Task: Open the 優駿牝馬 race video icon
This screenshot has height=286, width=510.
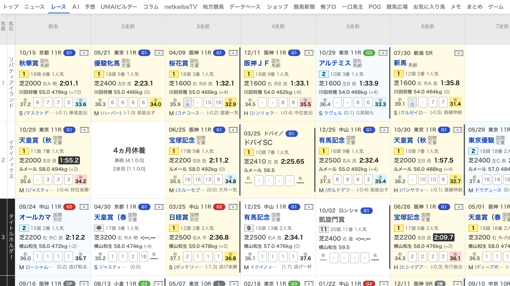Action: click(x=159, y=53)
